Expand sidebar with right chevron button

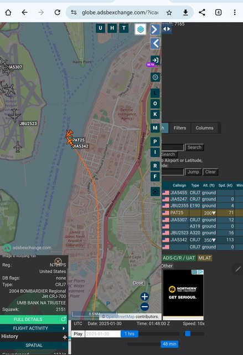(155, 29)
